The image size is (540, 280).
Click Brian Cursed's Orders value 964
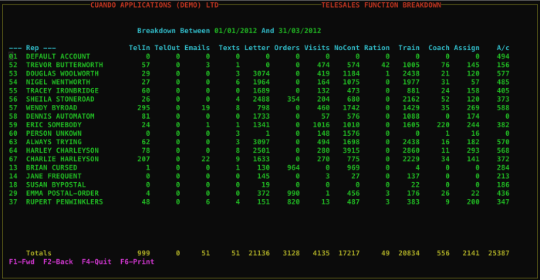(294, 167)
